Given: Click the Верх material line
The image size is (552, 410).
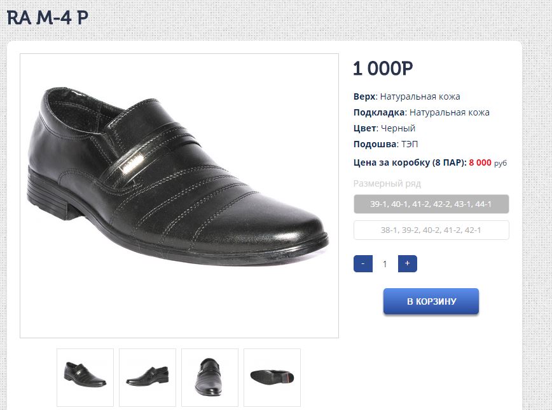Looking at the screenshot, I should [406, 96].
